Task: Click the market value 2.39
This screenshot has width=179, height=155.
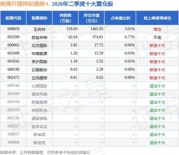Action: tap(100, 69)
